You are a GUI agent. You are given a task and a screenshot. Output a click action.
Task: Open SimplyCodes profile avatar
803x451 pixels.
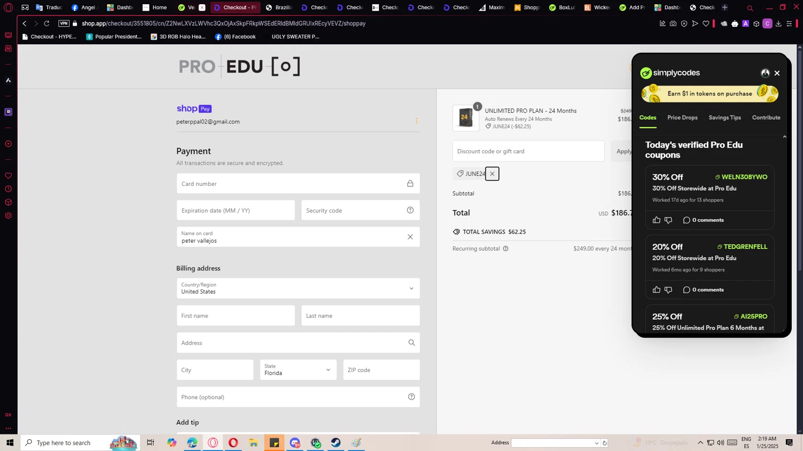765,73
